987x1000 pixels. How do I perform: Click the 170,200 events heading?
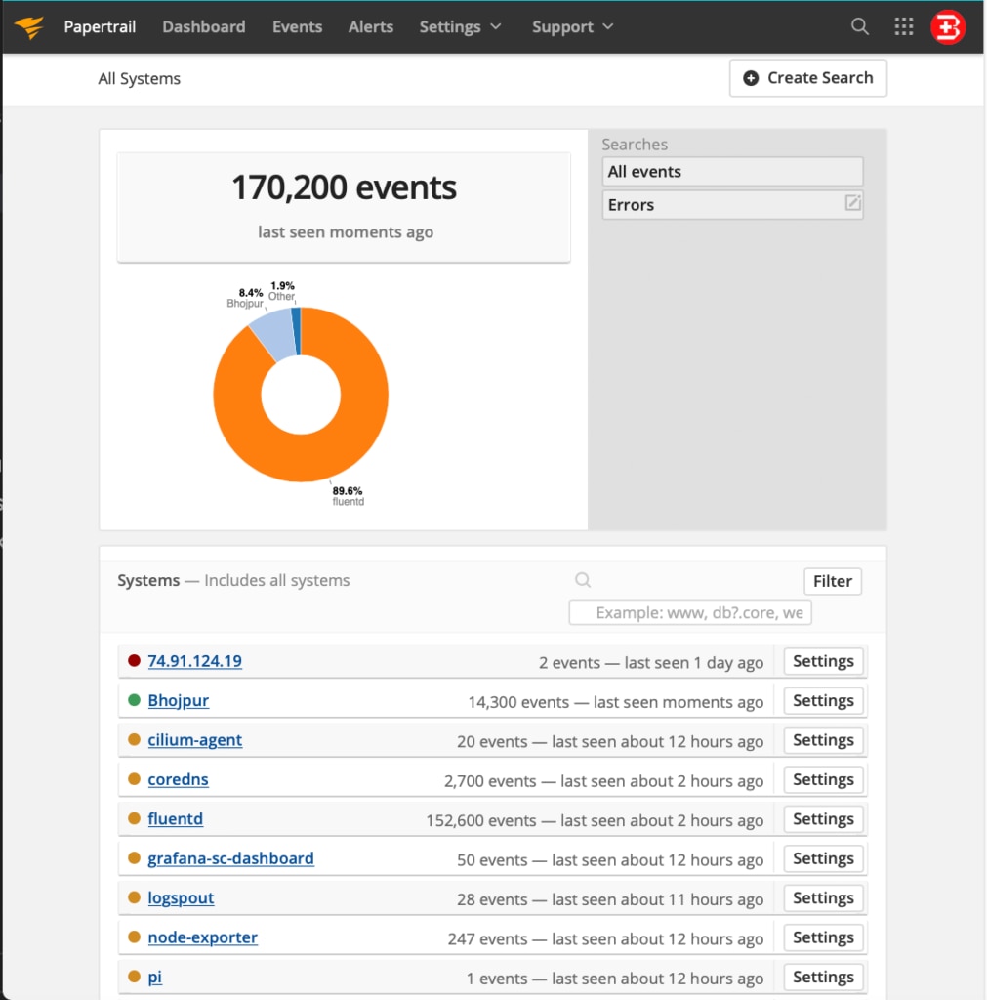[x=344, y=187]
